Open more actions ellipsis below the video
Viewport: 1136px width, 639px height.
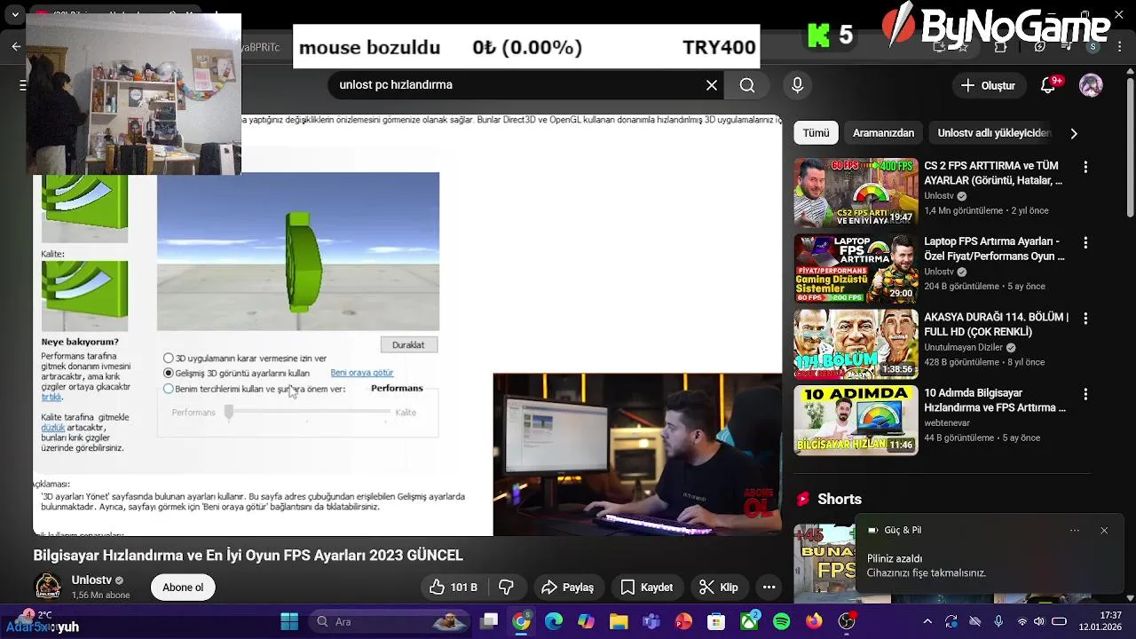(x=769, y=588)
